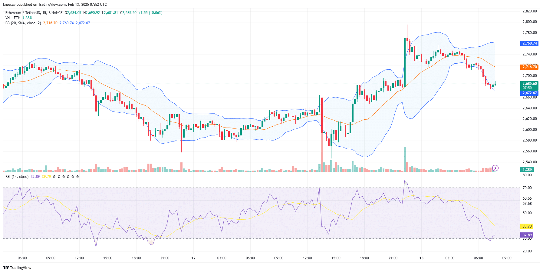Click the 2,540.00 price axis tick
This screenshot has height=273, width=543.
530,162
